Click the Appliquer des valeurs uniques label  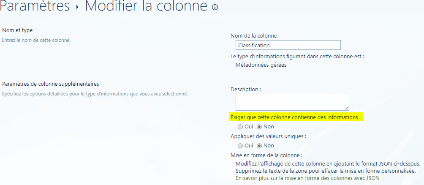coord(268,136)
